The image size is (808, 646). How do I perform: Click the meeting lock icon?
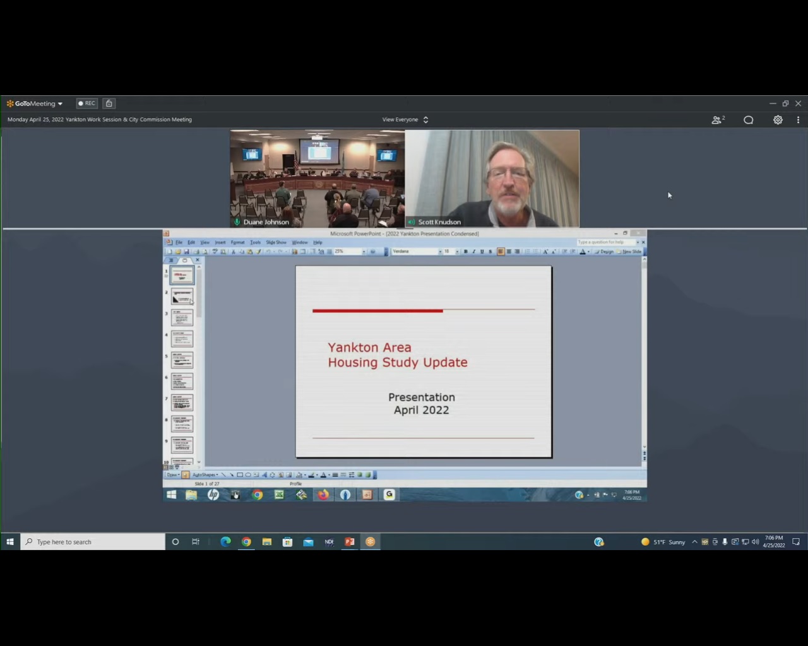click(x=109, y=103)
